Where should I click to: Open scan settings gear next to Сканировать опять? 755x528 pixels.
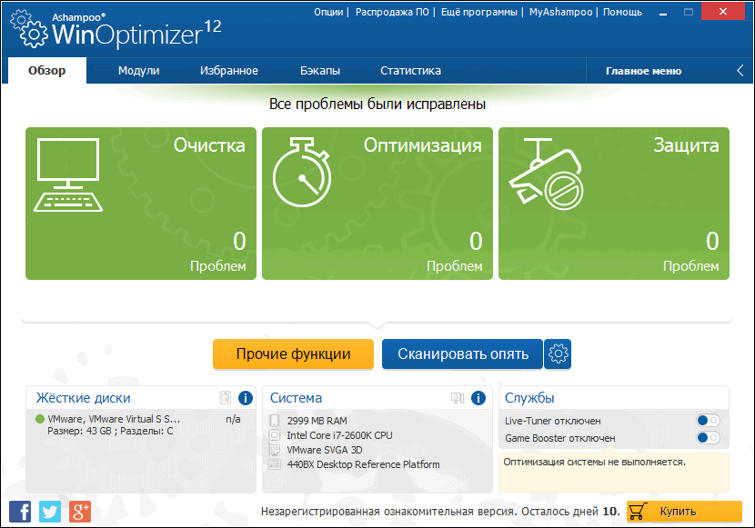point(559,354)
